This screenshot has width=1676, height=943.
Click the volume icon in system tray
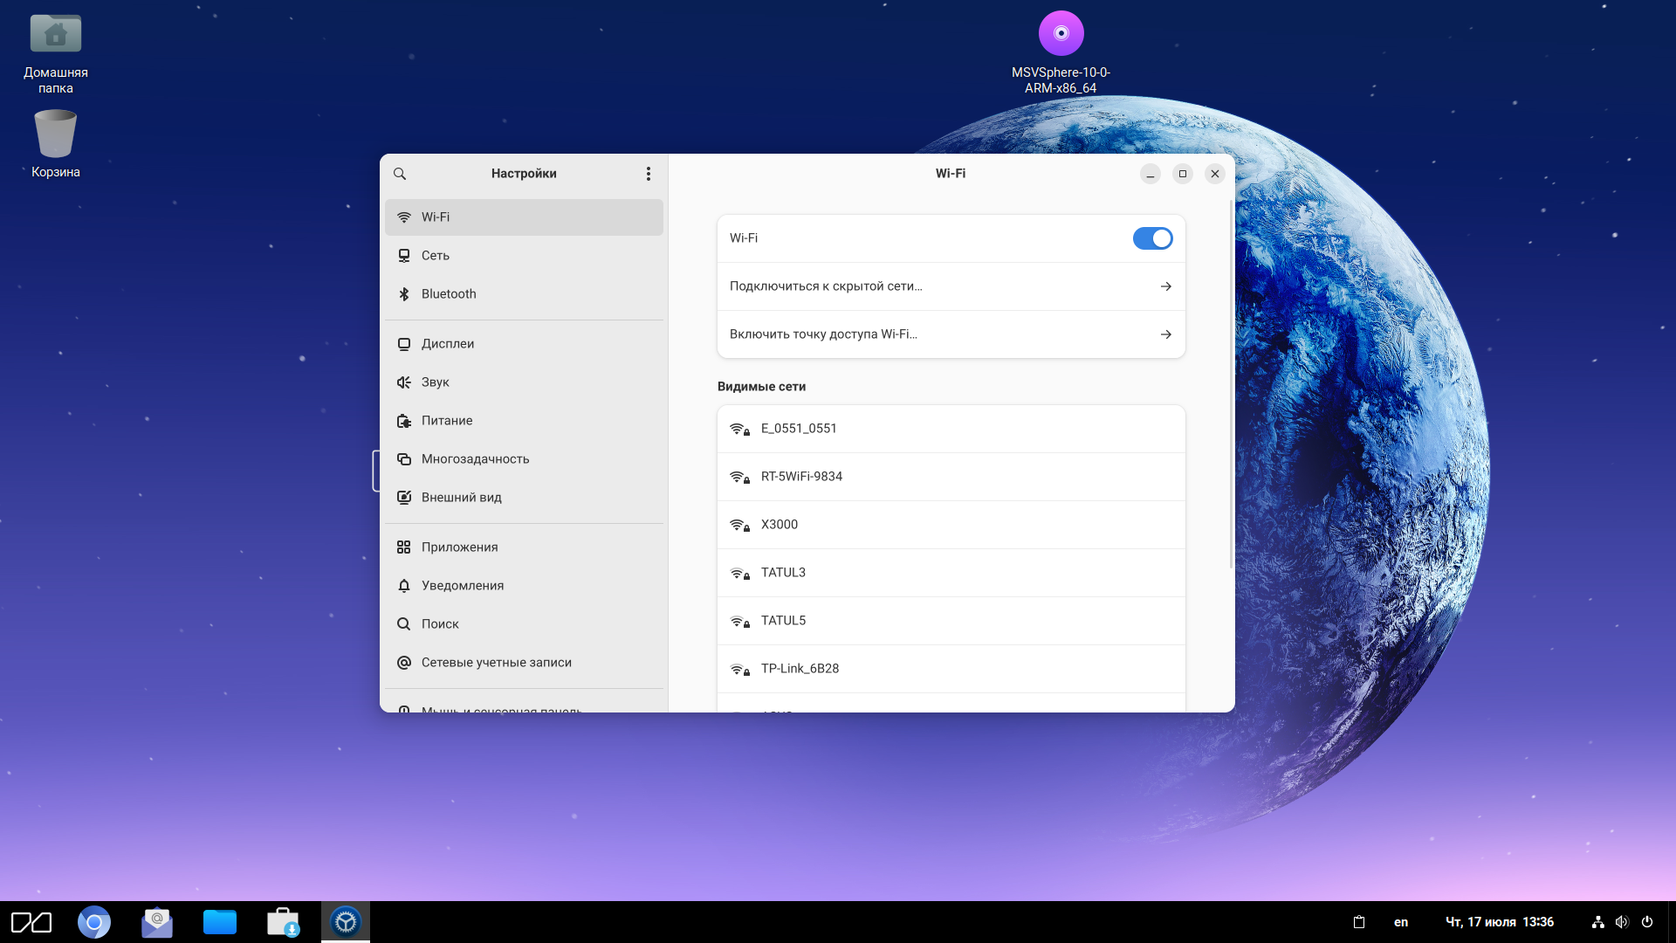pos(1621,922)
